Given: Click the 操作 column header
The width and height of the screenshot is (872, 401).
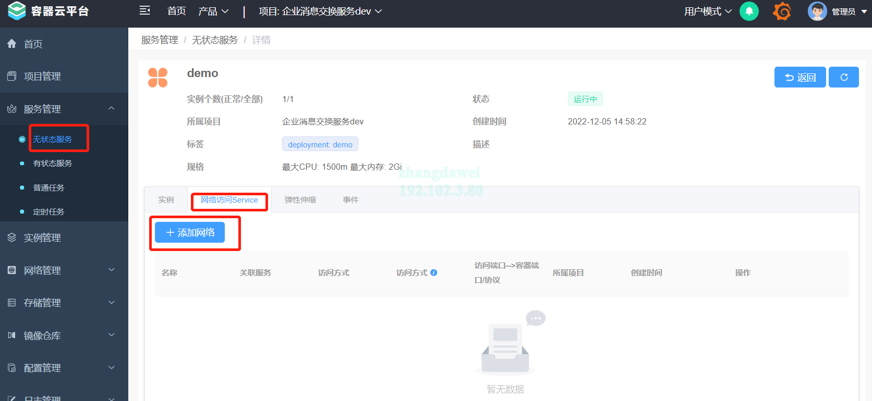Looking at the screenshot, I should click(743, 272).
